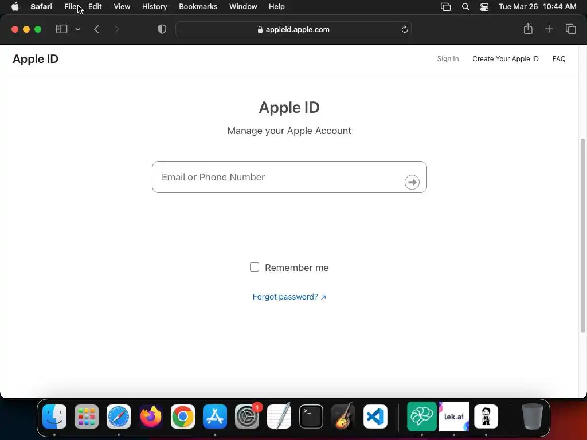
Task: Click the arrow submit button in field
Action: tap(412, 182)
